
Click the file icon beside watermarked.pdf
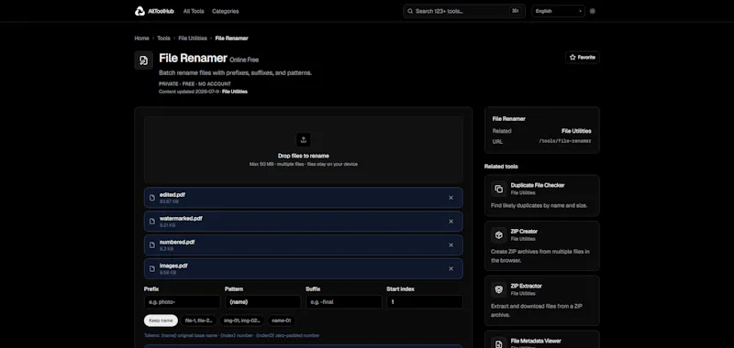(152, 222)
